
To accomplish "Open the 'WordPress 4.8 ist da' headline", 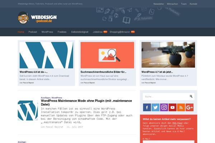I will tap(34, 72).
